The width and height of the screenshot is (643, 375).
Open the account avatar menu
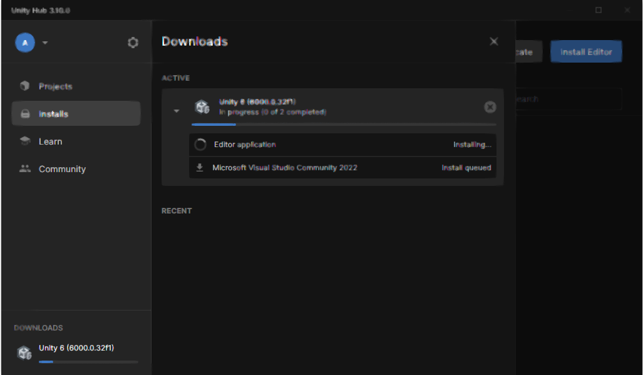[x=25, y=43]
